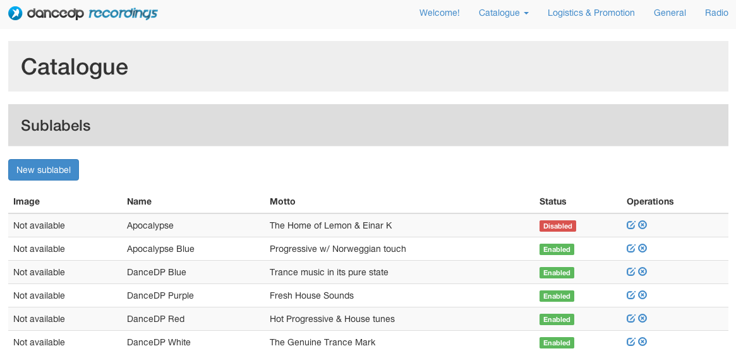Viewport: 736px width, 363px height.
Task: Toggle Enabled status badge for Apocalypse Blue
Action: [x=557, y=249]
